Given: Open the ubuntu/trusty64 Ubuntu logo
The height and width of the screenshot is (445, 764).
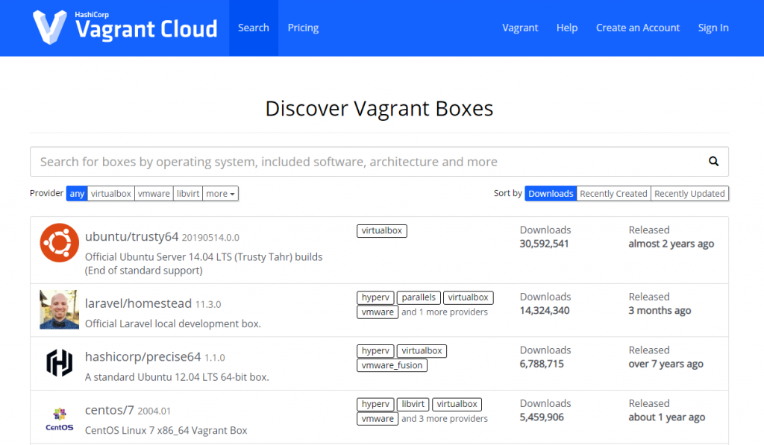Looking at the screenshot, I should pos(60,242).
